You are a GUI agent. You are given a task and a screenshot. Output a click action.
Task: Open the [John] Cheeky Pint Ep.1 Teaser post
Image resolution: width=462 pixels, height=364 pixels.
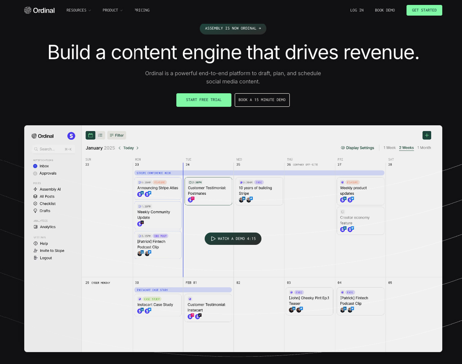tap(310, 301)
